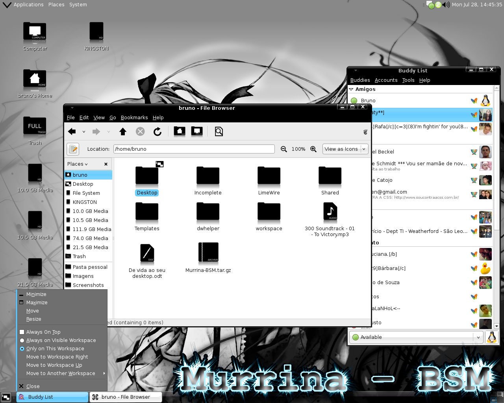
Task: Select Murrina-BSM.tar.gz archive
Action: tap(208, 258)
